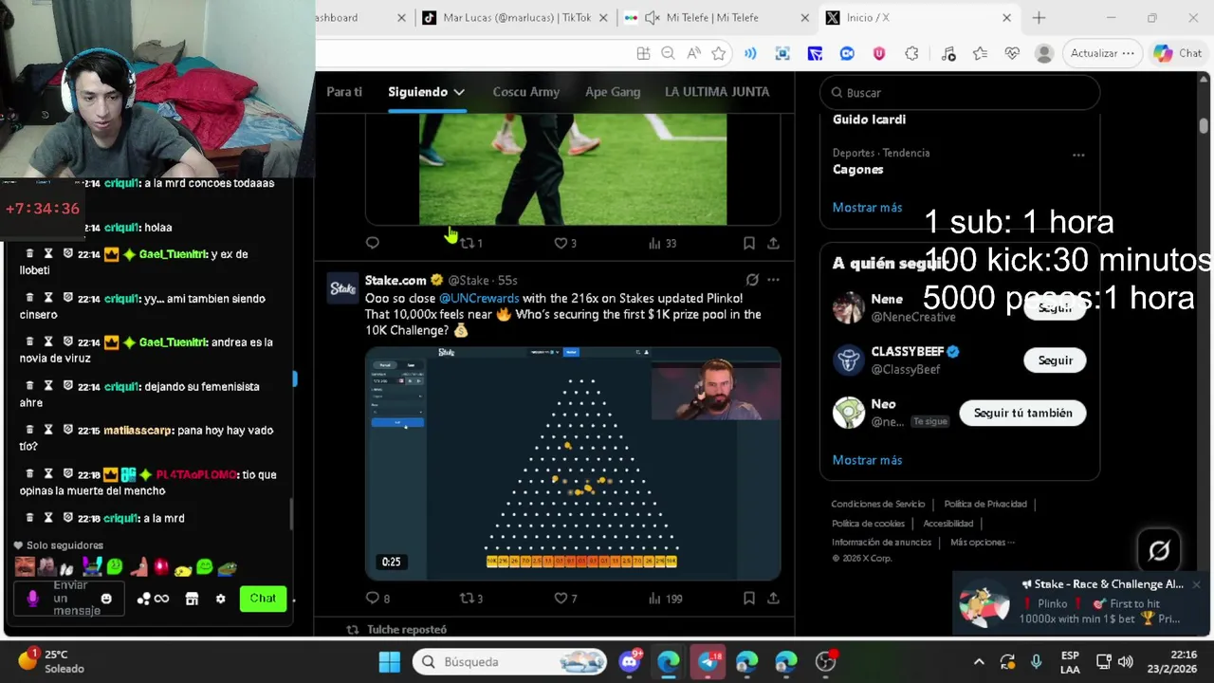Select the Para ti timeline tab
The width and height of the screenshot is (1214, 683).
(344, 92)
